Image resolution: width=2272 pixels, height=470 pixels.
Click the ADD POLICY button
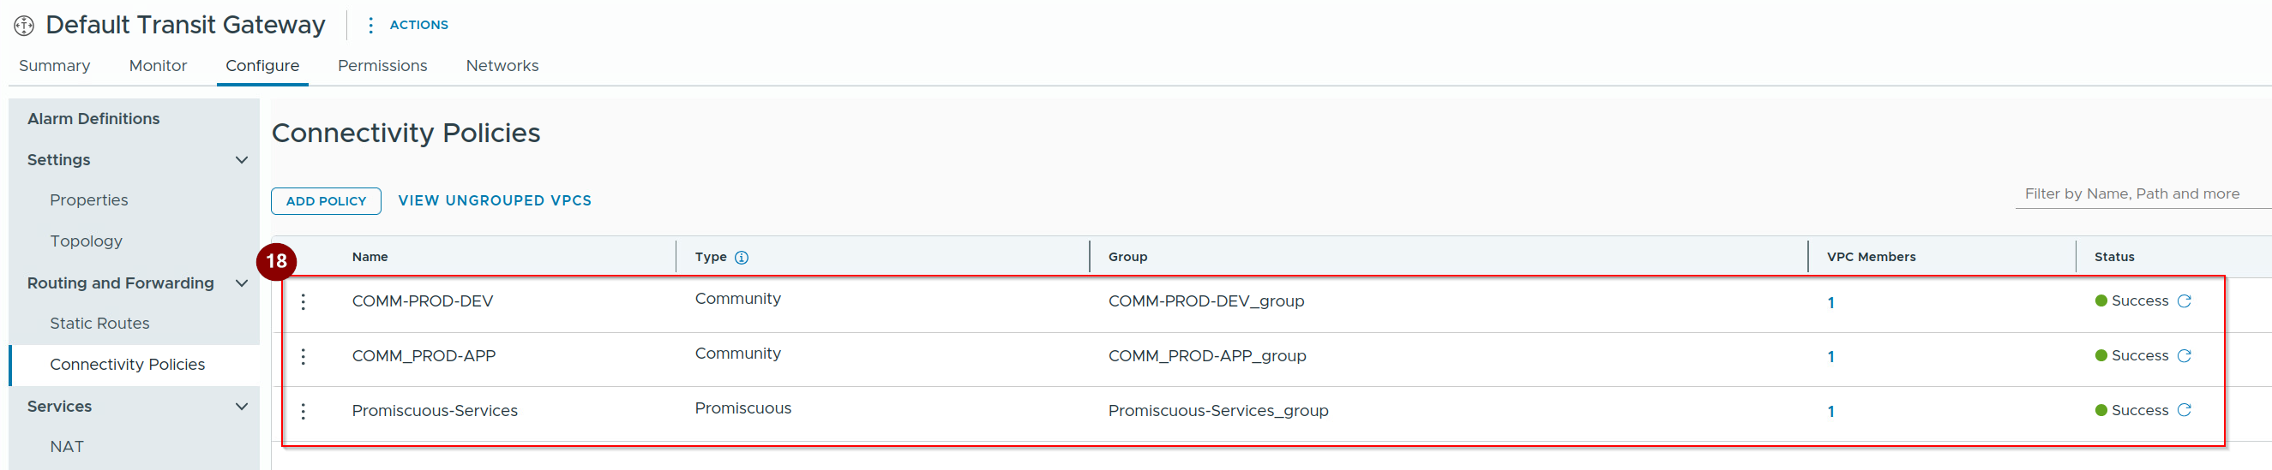pos(327,200)
